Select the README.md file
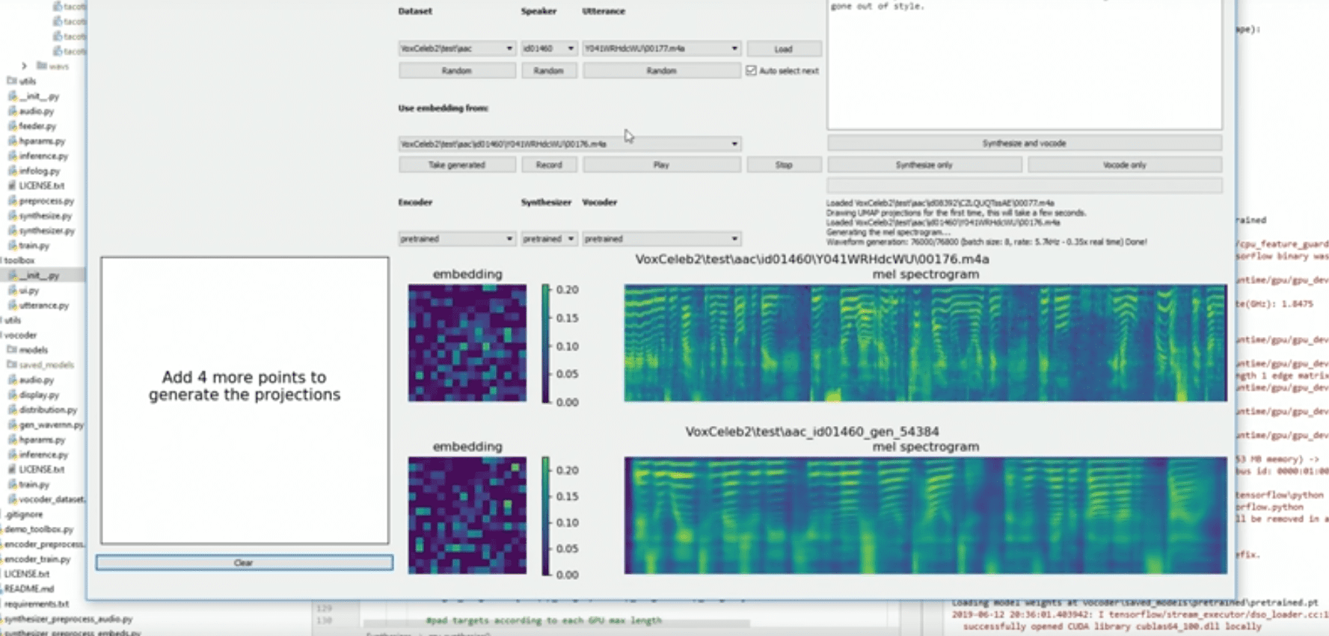The image size is (1329, 636). pyautogui.click(x=29, y=589)
